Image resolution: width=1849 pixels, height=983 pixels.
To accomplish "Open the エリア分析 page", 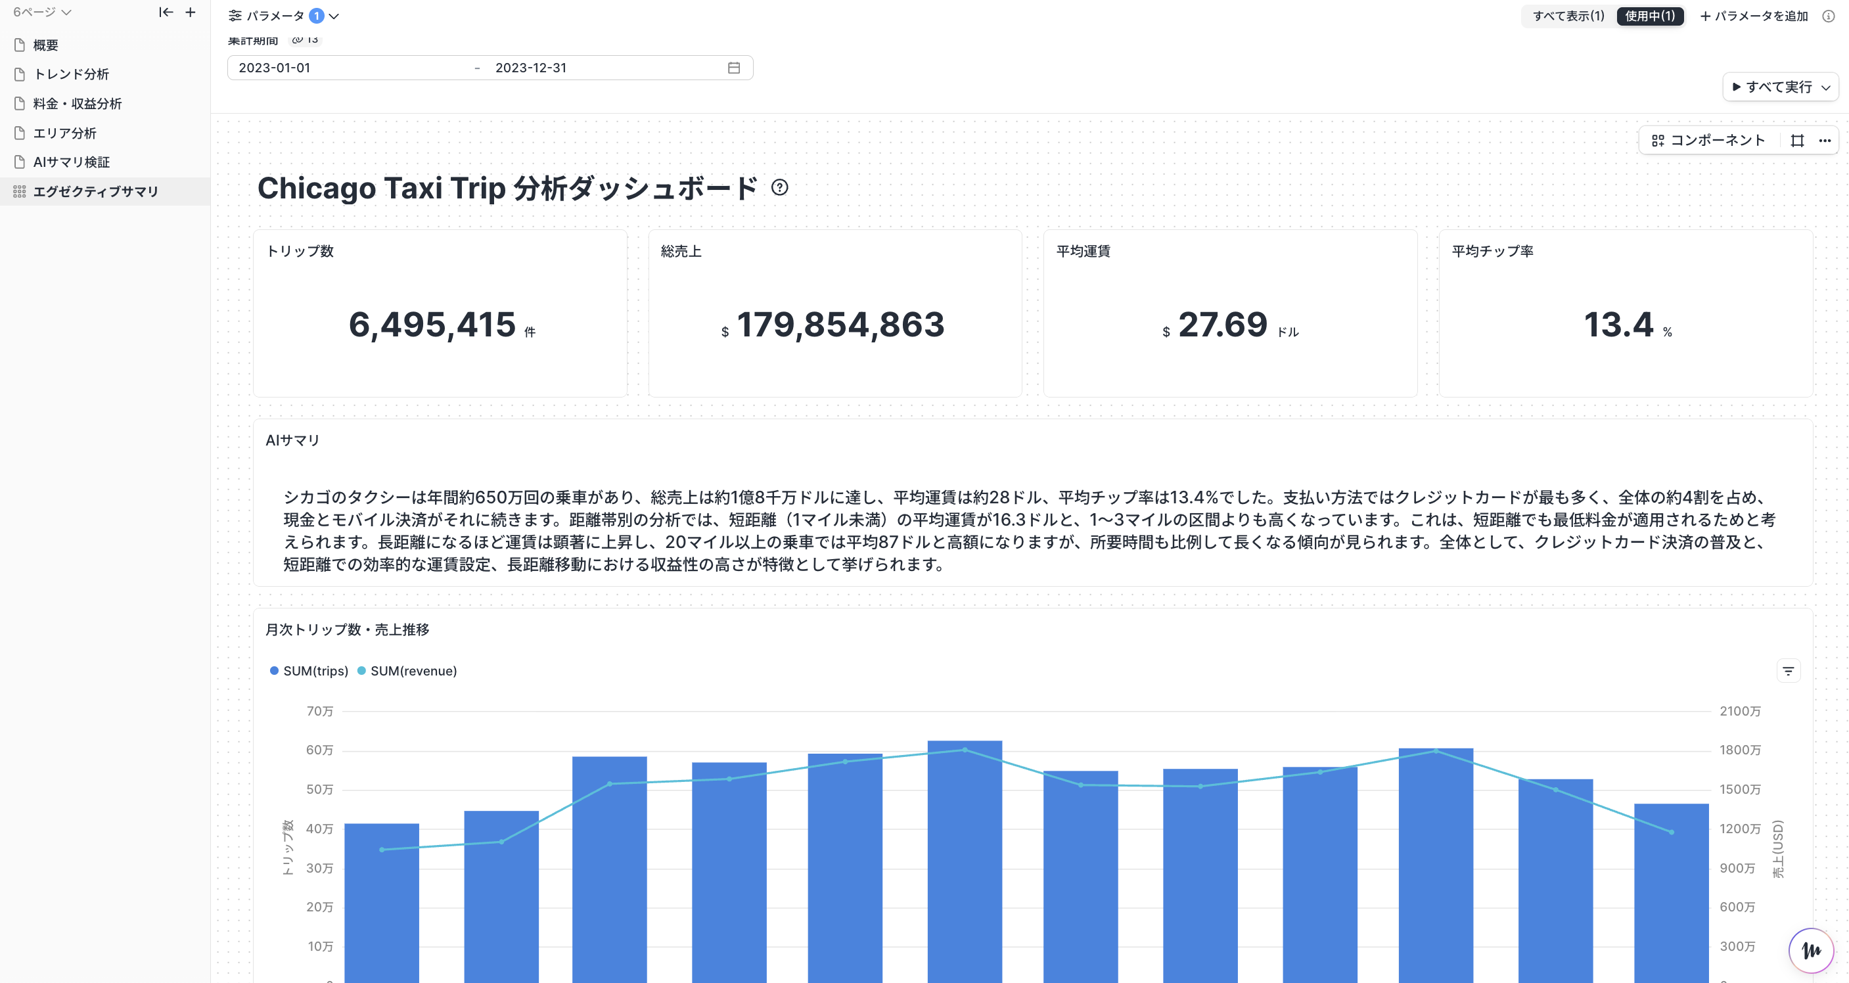I will point(104,133).
